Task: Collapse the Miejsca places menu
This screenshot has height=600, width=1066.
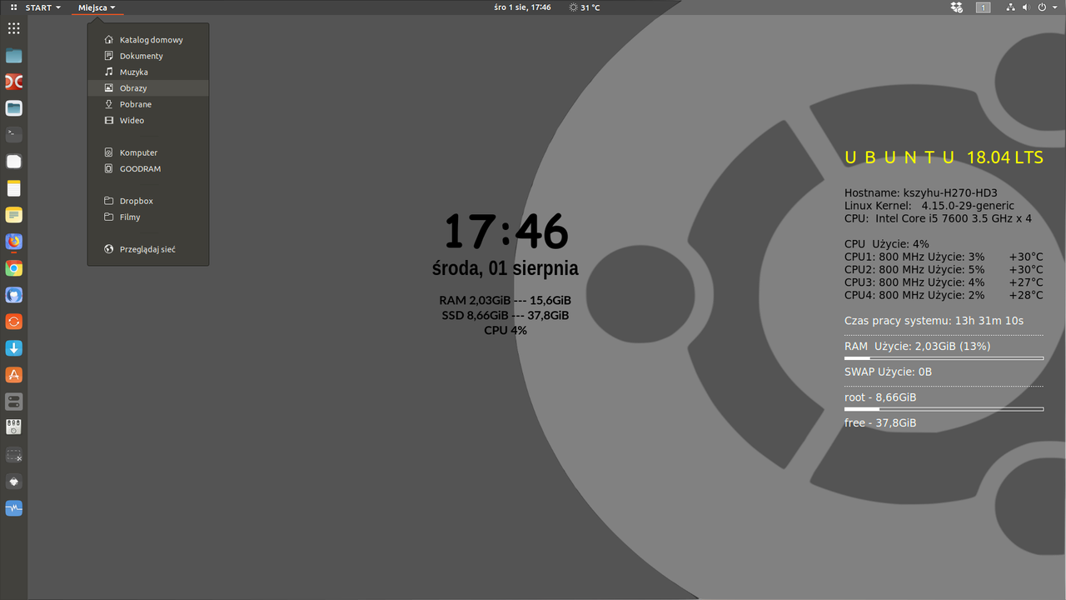Action: (97, 7)
